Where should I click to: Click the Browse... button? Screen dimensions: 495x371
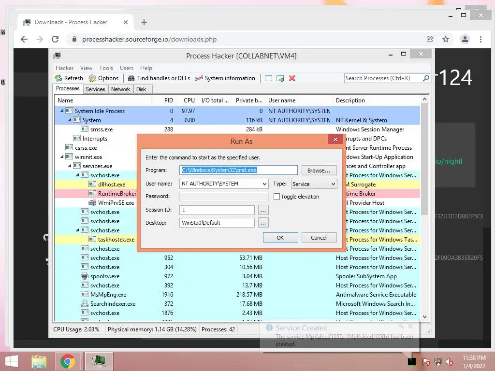[319, 171]
